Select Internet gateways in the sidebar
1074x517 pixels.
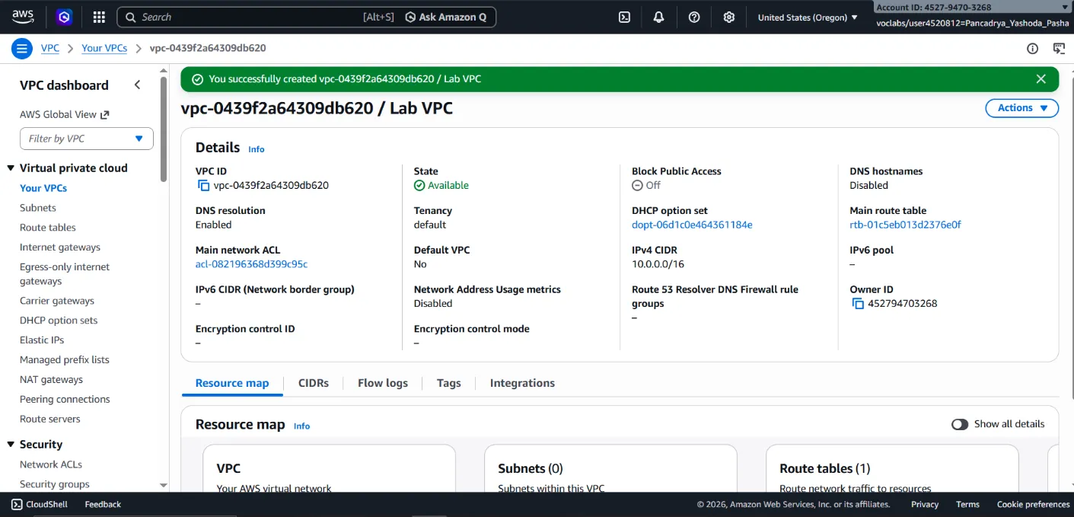(60, 247)
